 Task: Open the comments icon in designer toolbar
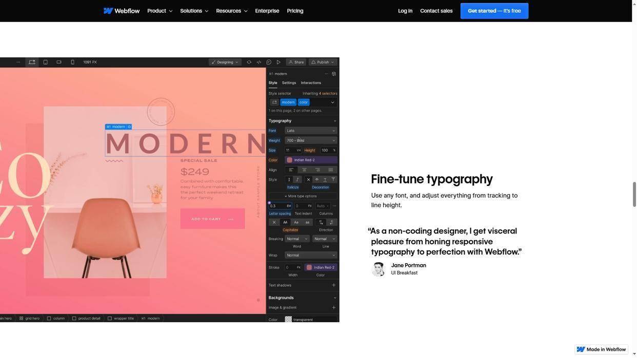point(269,62)
